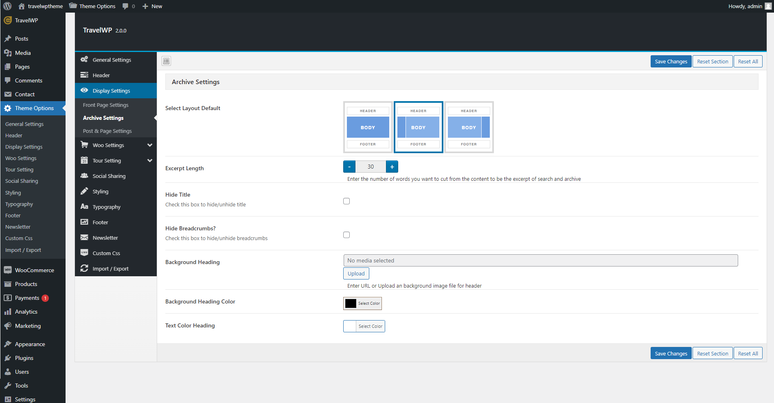This screenshot has height=403, width=774.
Task: Click the expand-all options icon above Archive Settings
Action: (166, 61)
